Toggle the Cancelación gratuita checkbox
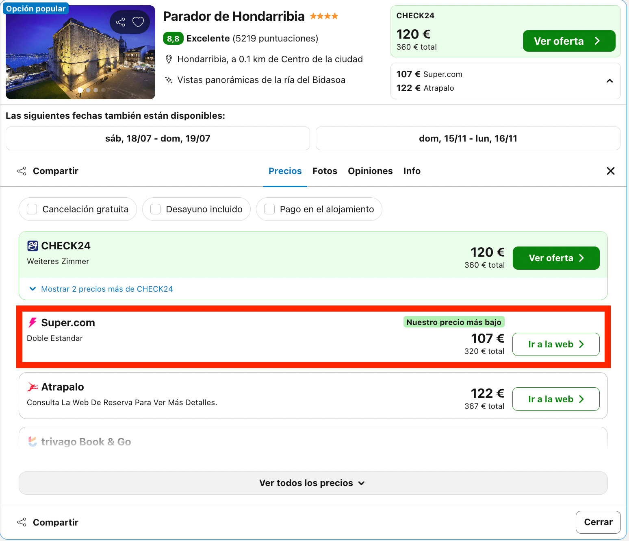 32,209
